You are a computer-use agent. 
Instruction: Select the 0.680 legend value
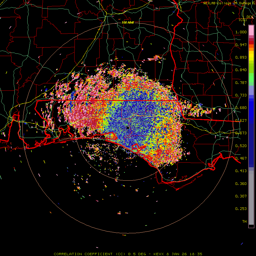click(x=241, y=108)
